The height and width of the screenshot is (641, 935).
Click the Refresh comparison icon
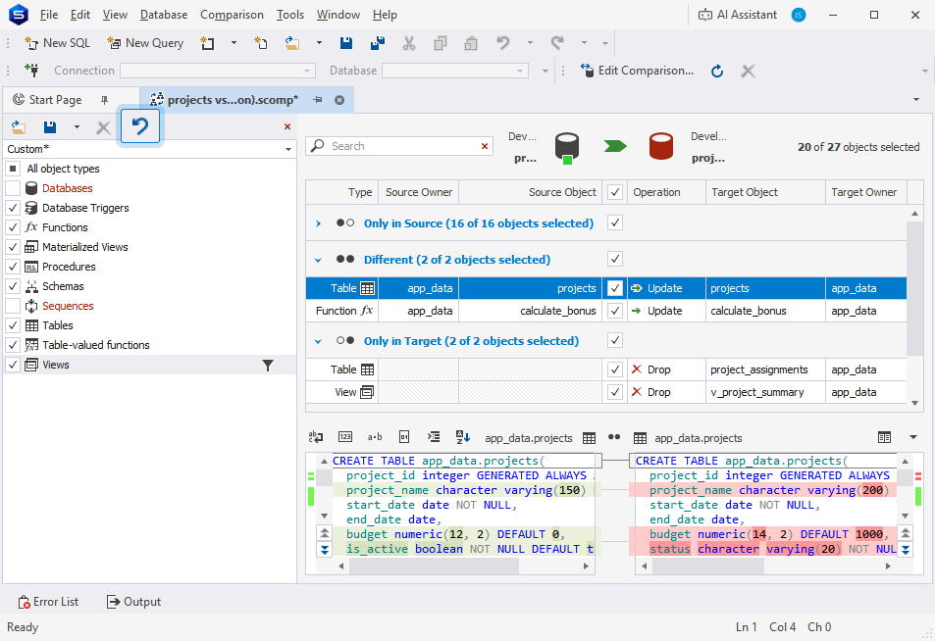(717, 71)
